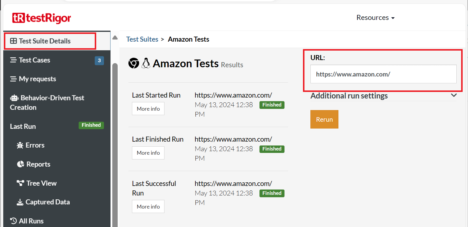
Task: Click the sidebar scroll up arrow
Action: 115,38
